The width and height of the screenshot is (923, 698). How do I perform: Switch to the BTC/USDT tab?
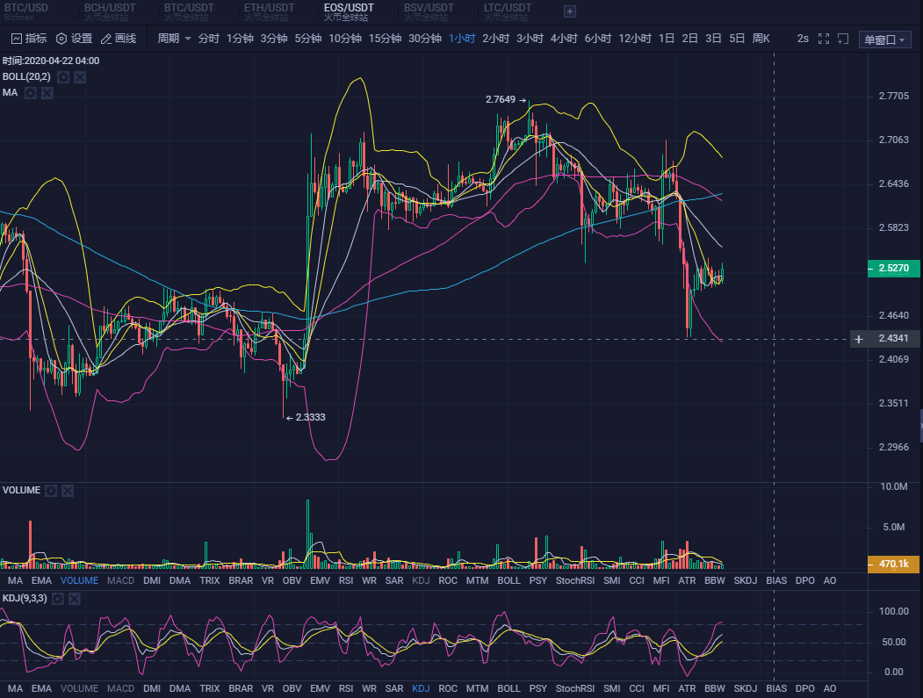pos(186,11)
